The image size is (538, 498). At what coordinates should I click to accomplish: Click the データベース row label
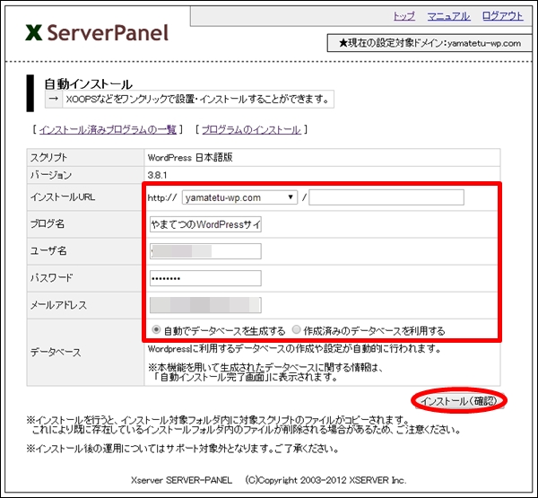pos(56,353)
